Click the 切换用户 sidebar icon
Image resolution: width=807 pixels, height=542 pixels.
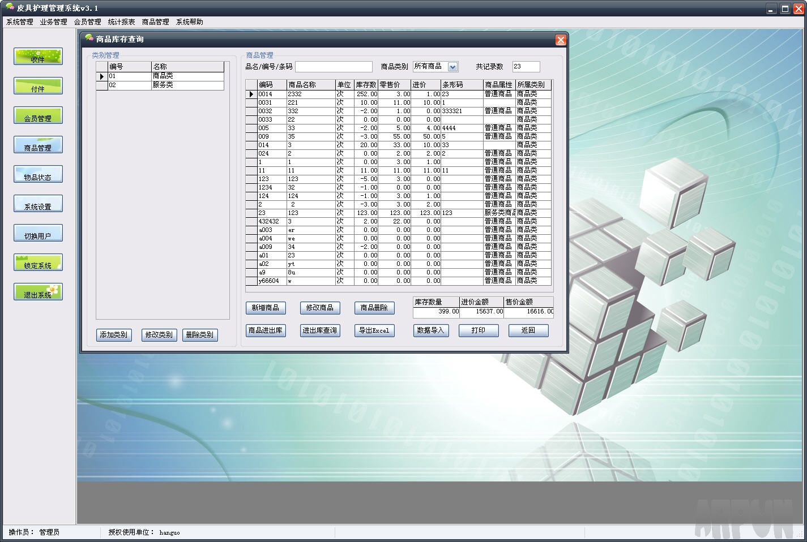(x=38, y=233)
